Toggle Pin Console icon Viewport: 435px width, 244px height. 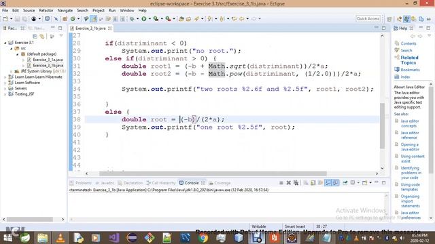345,182
